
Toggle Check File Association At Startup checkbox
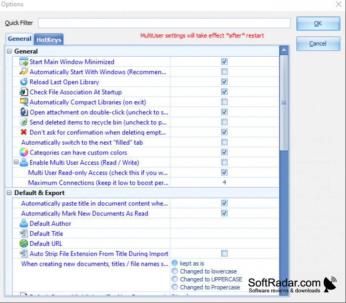pos(224,92)
